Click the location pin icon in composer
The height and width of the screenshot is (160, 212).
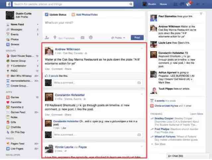pyautogui.click(x=55, y=38)
